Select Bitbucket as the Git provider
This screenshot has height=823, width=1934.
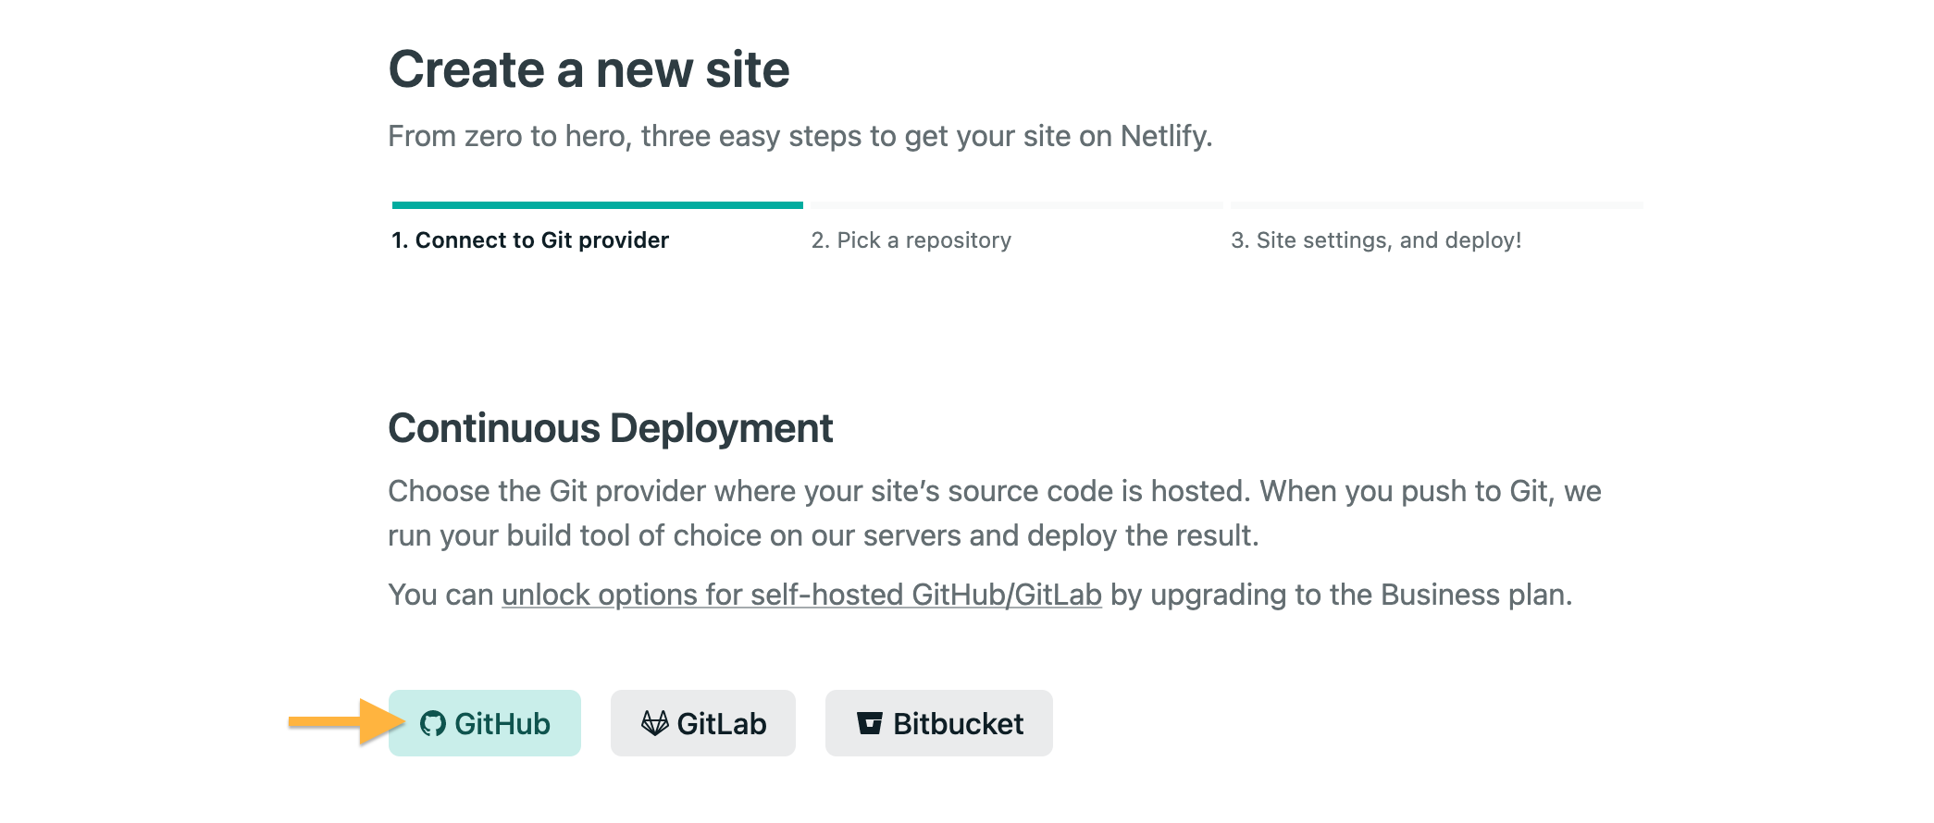[x=958, y=723]
